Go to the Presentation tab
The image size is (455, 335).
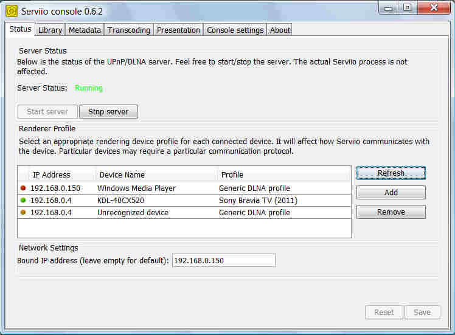click(178, 30)
